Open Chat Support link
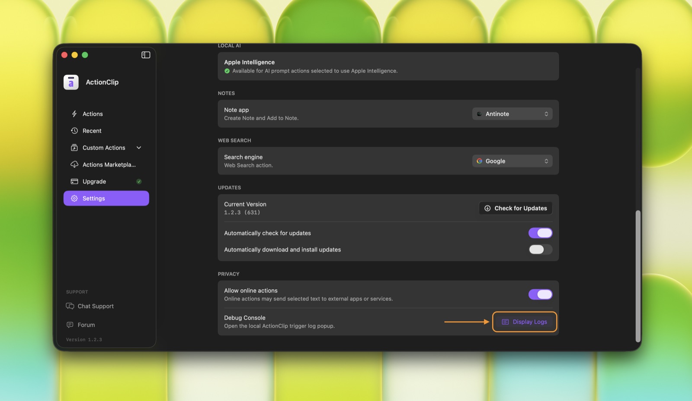The width and height of the screenshot is (692, 401). pyautogui.click(x=90, y=306)
